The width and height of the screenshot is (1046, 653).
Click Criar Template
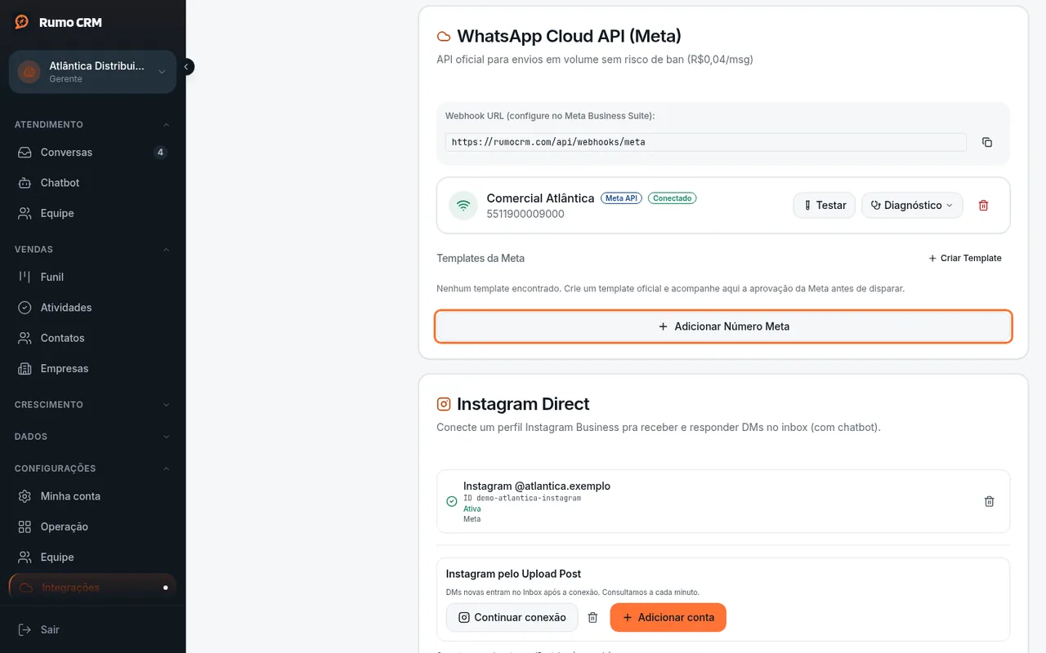pyautogui.click(x=965, y=258)
